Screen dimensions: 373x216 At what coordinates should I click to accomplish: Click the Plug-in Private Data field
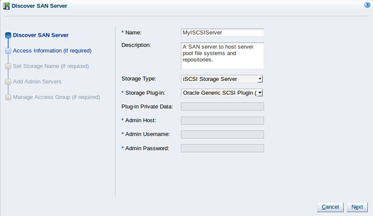click(222, 107)
